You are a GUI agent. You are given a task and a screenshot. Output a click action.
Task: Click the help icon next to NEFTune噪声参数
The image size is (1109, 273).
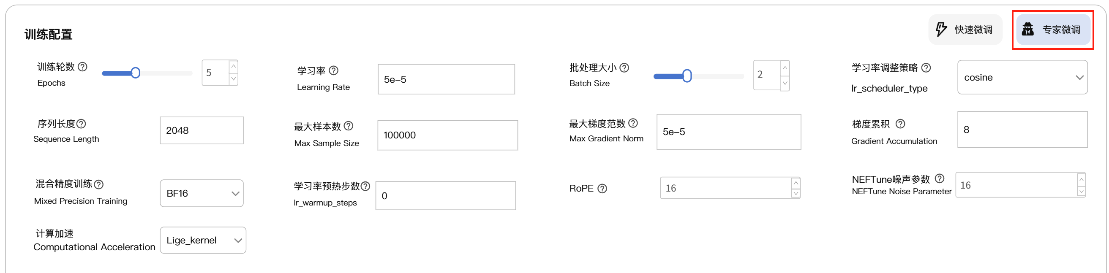(x=940, y=178)
